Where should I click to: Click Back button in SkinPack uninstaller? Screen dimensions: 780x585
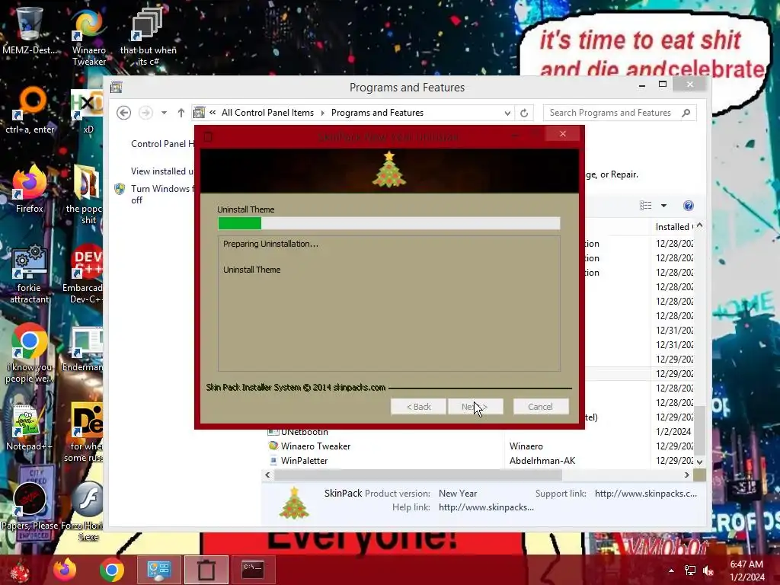click(x=418, y=407)
